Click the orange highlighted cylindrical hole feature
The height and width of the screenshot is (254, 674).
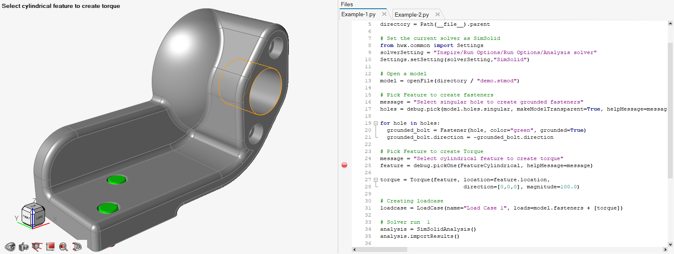pos(265,91)
